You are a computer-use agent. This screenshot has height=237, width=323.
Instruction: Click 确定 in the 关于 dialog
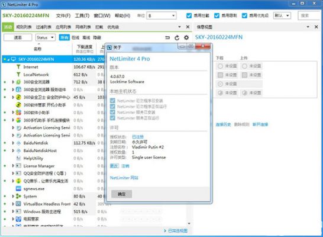(x=121, y=194)
